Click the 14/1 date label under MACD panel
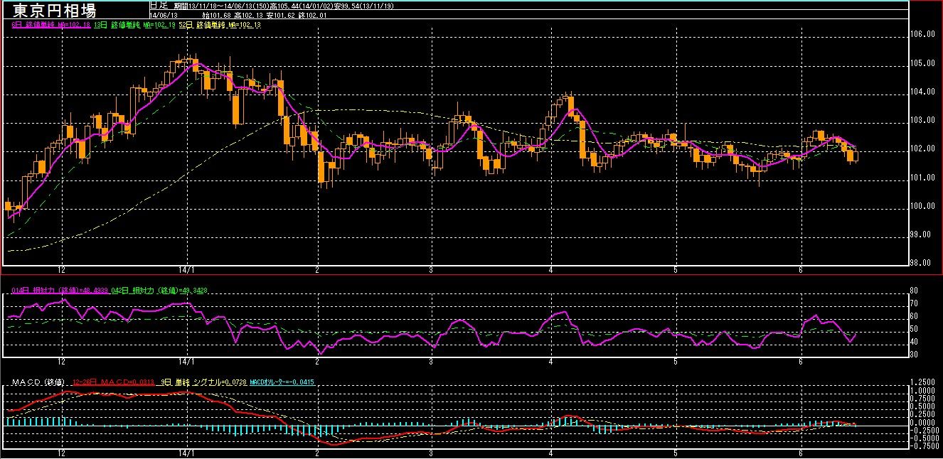The width and height of the screenshot is (943, 459). click(x=186, y=452)
